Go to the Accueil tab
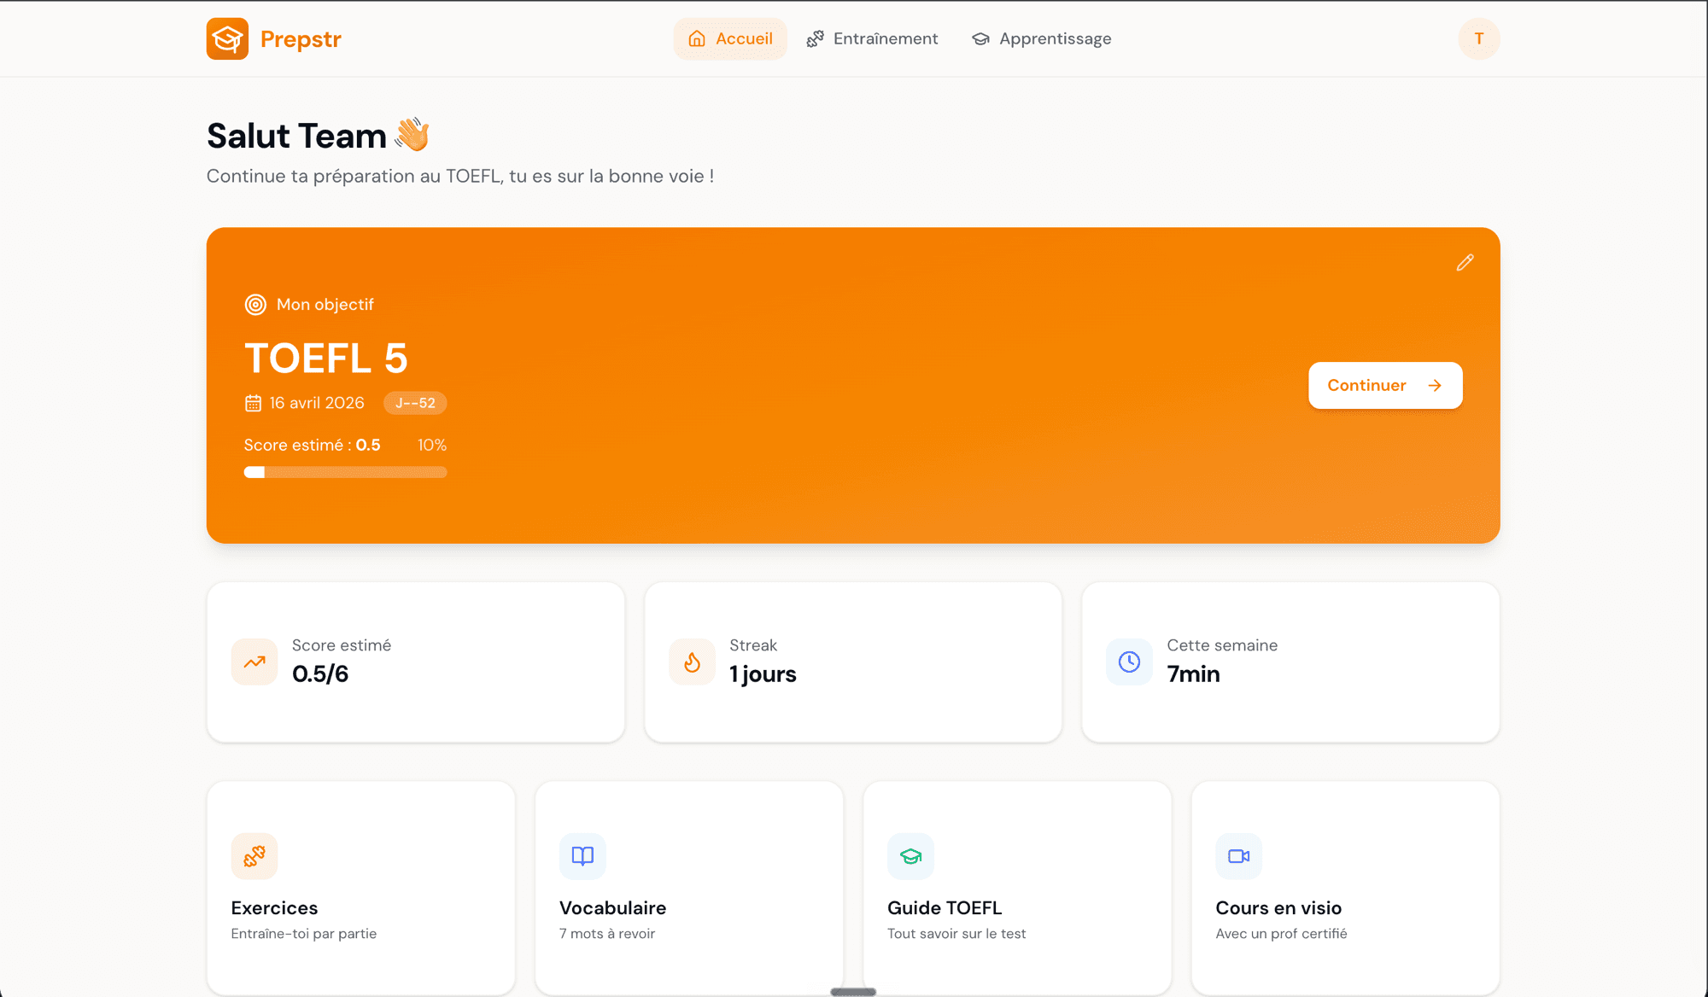Viewport: 1708px width, 997px height. (x=730, y=38)
